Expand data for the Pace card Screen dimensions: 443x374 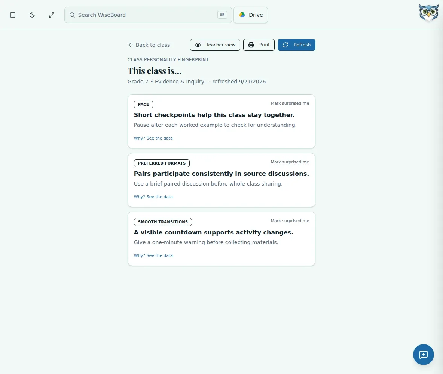coord(153,138)
